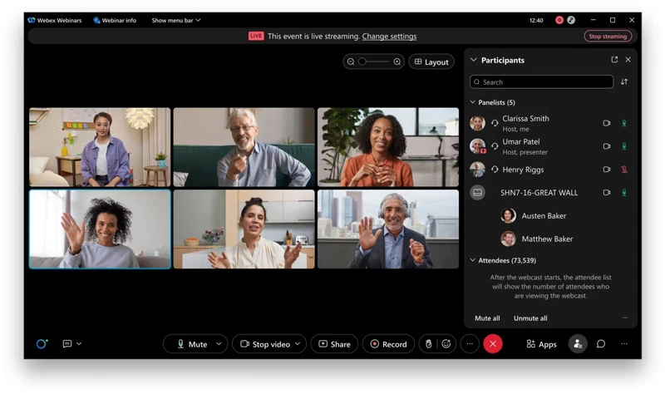The image size is (665, 394).
Task: Click the SHN7-16-GREAT WALL device icon
Action: click(x=477, y=193)
